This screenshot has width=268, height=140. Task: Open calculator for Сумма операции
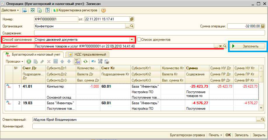coord(263,26)
